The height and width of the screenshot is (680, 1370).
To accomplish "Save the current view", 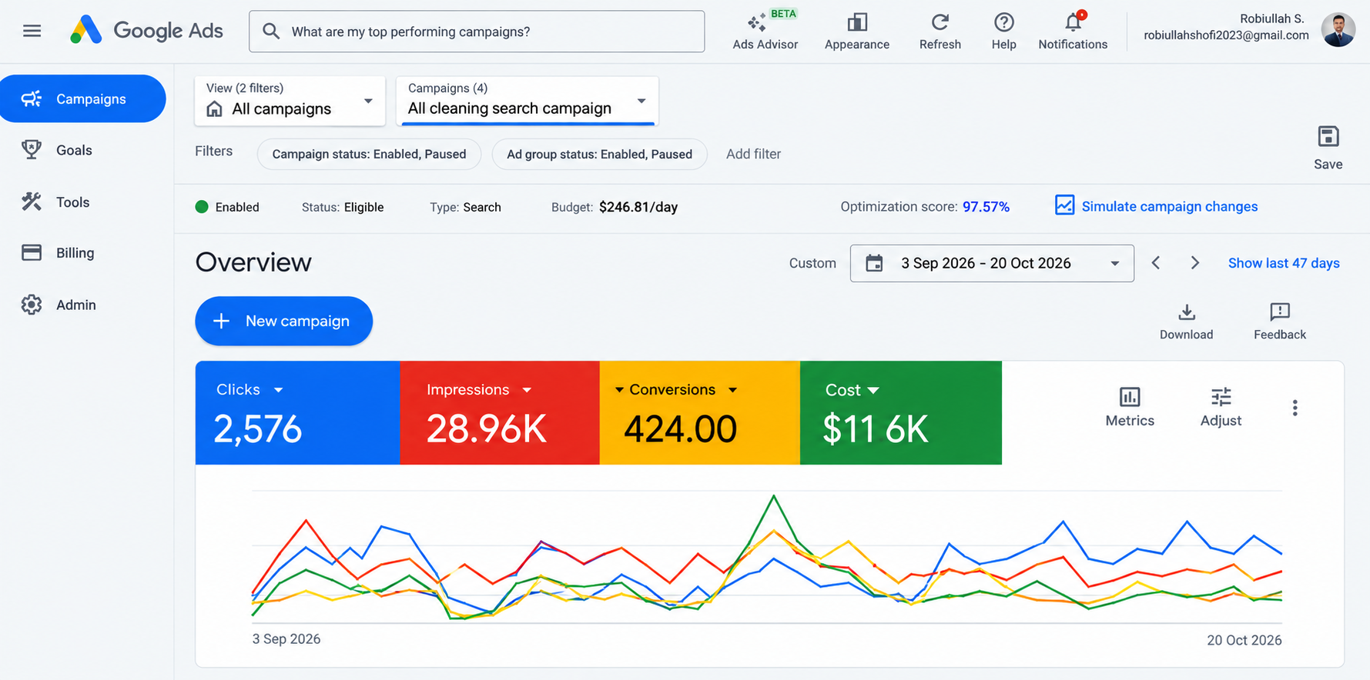I will pyautogui.click(x=1328, y=147).
